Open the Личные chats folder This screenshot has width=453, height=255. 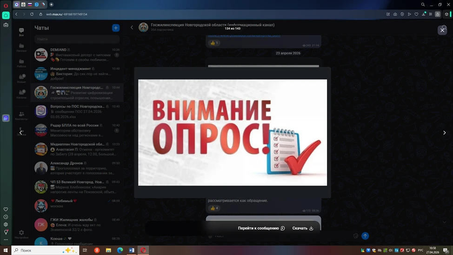point(21,47)
